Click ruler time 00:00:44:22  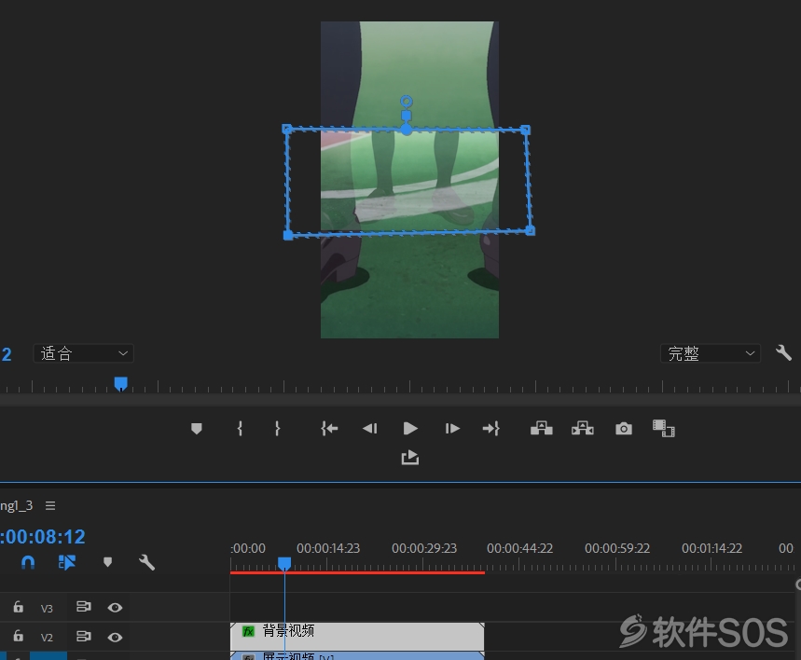coord(520,549)
